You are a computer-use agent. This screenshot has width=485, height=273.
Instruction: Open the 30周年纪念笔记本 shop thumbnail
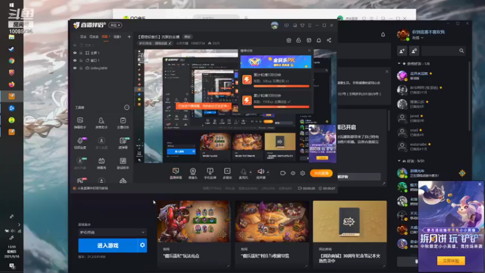(x=350, y=221)
